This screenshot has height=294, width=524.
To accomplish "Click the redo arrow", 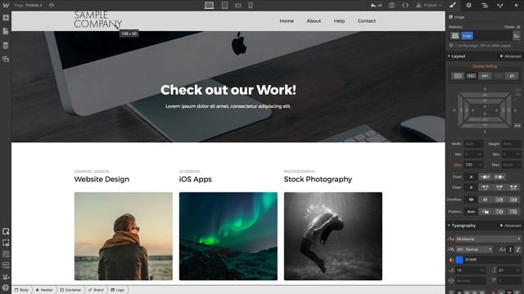I will point(379,6).
